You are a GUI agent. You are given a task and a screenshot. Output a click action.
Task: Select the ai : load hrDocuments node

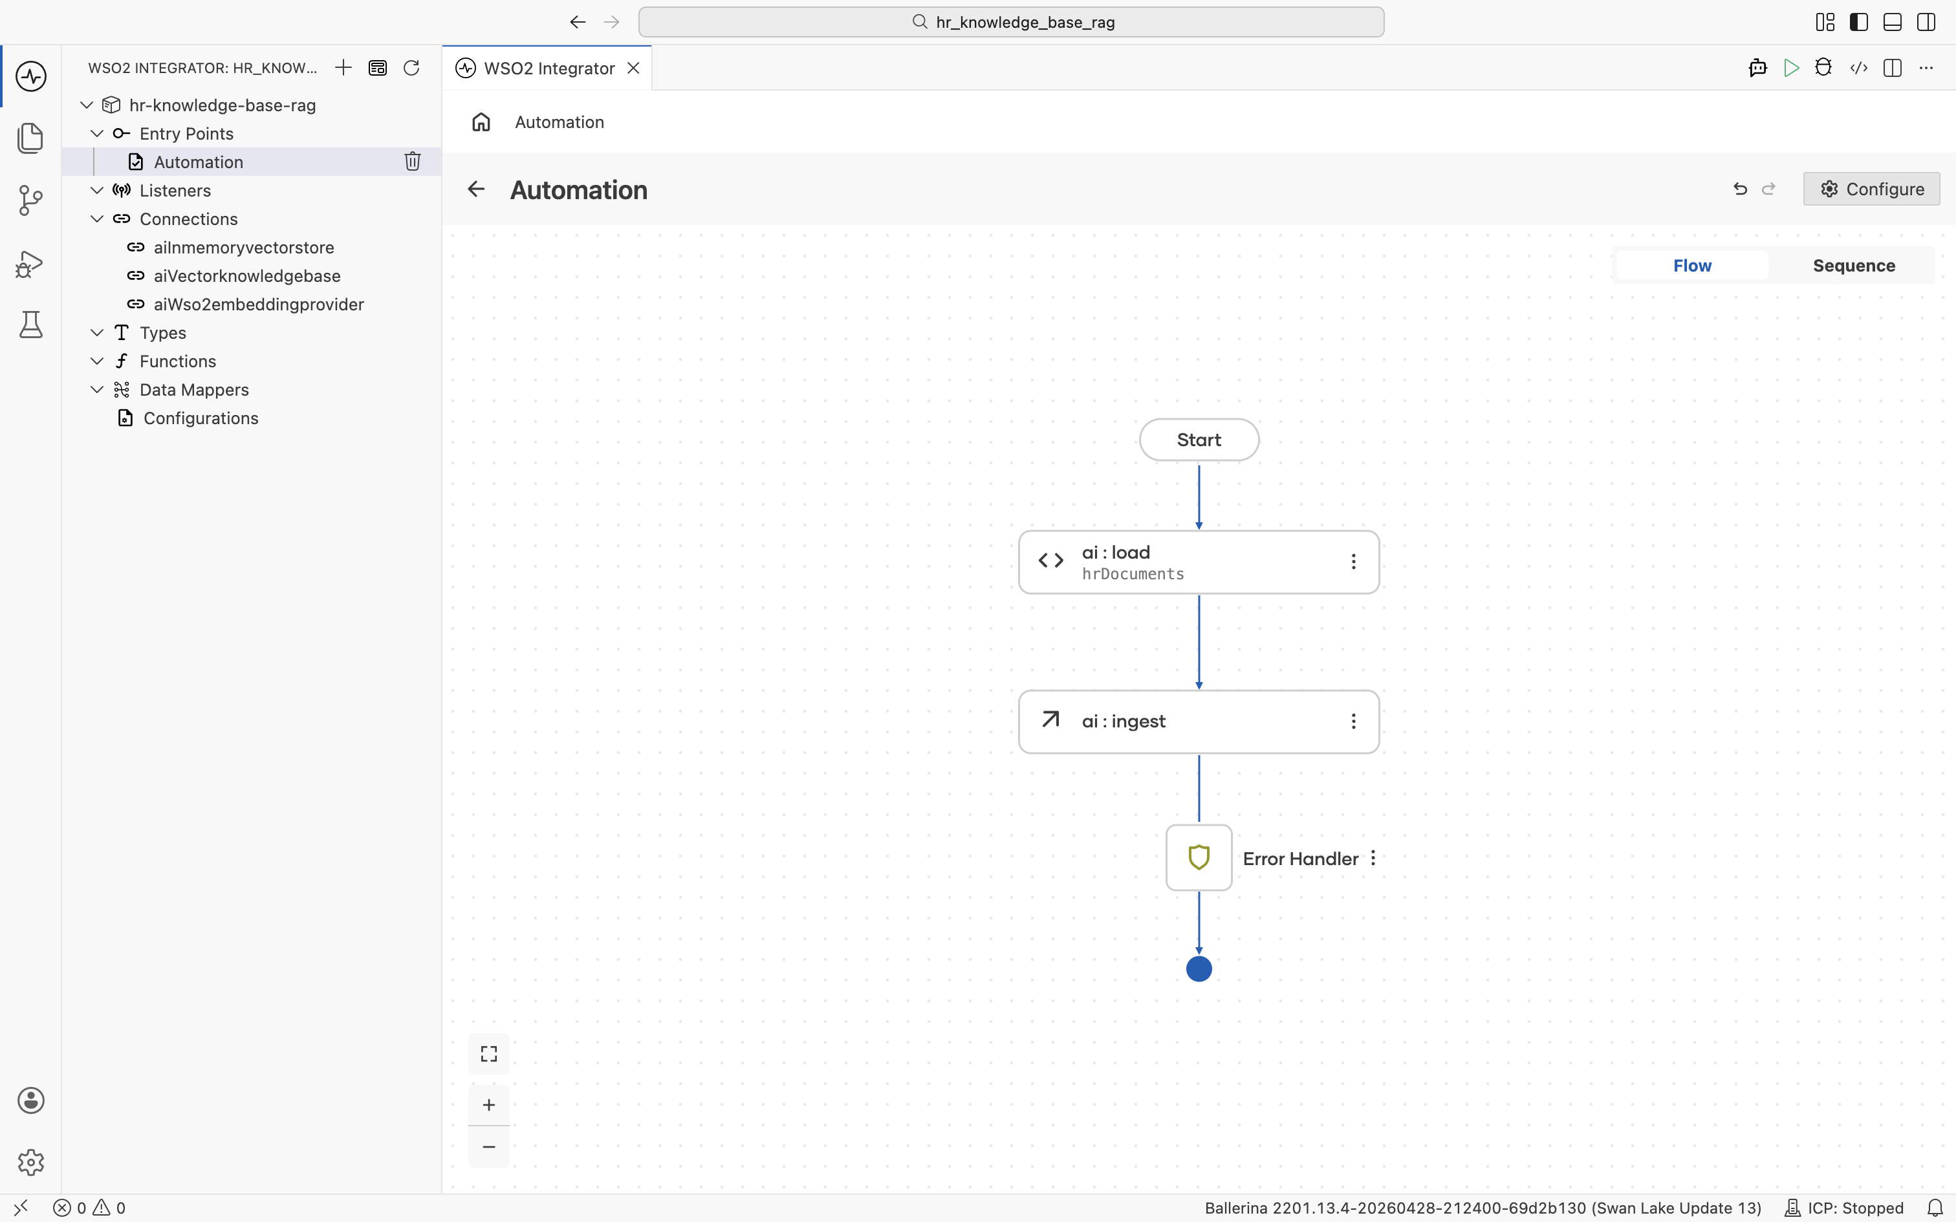(x=1199, y=563)
